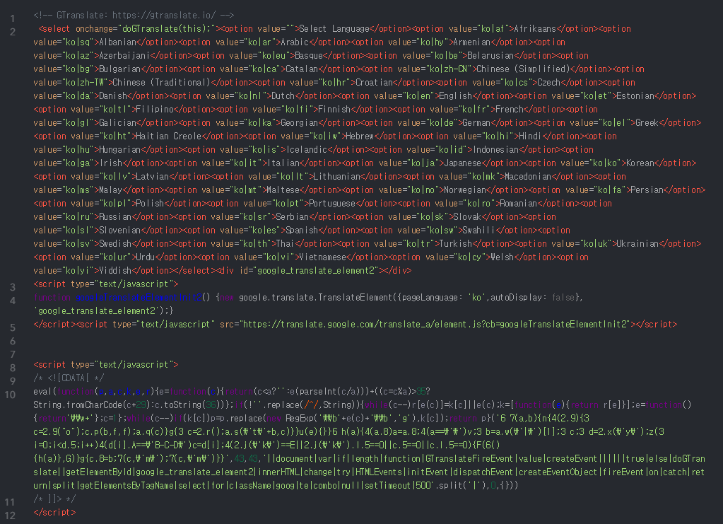The width and height of the screenshot is (723, 524).
Task: Click the word 'Ukrainian'
Action: pyautogui.click(x=637, y=243)
